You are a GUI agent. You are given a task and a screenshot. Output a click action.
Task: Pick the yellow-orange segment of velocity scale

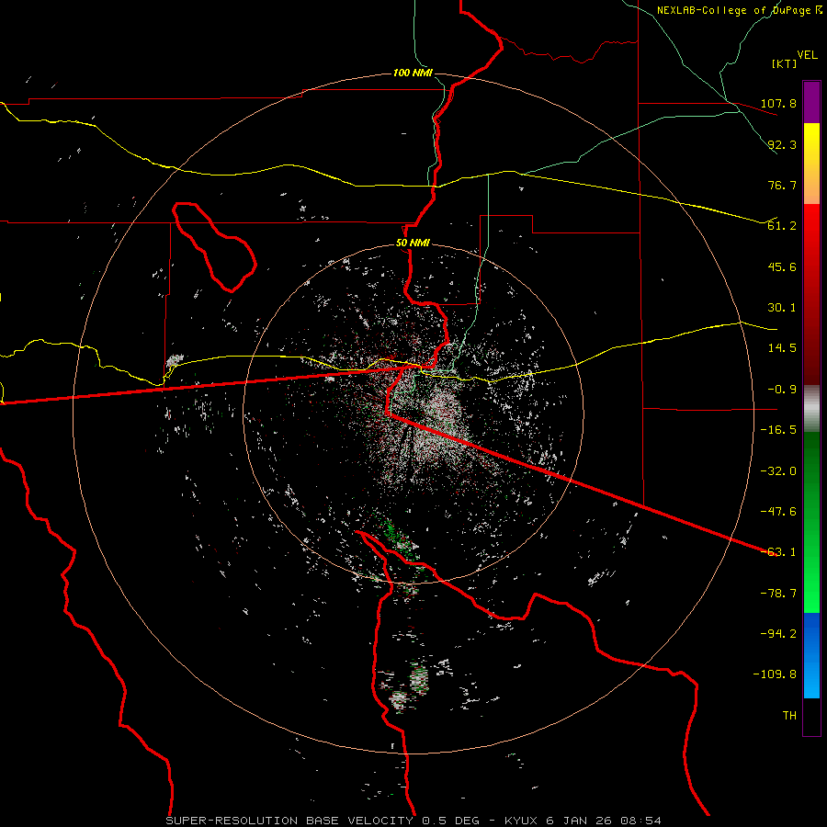811,164
